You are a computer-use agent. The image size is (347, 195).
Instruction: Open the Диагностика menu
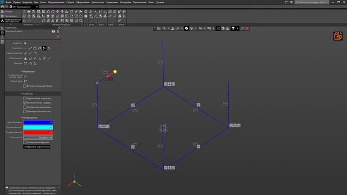98,2
